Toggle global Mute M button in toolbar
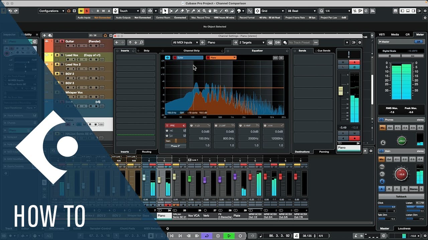Viewport: 428px width, 240px height. 82,11
